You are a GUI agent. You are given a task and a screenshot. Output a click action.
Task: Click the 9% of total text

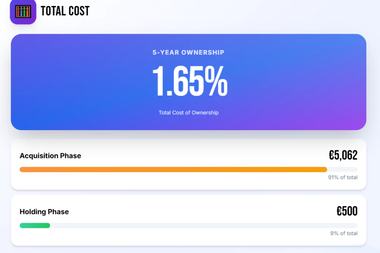point(344,233)
